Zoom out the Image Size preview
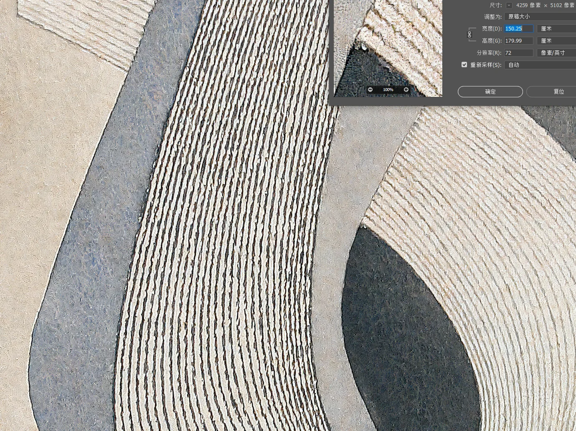 point(370,90)
